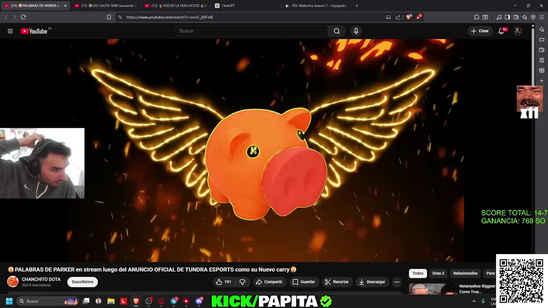Image resolution: width=548 pixels, height=308 pixels.
Task: Click the Recortar clip button
Action: pos(337,282)
